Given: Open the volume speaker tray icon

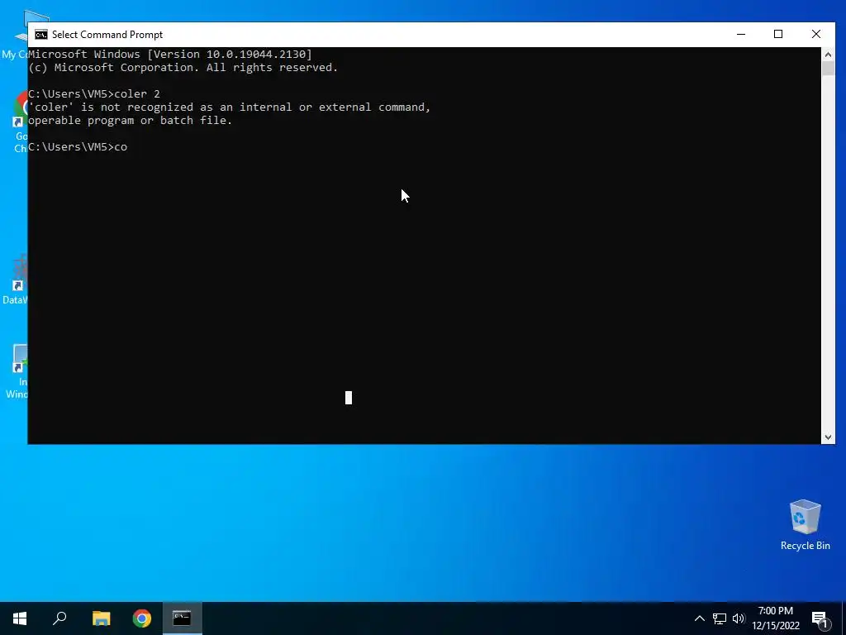Looking at the screenshot, I should point(739,618).
